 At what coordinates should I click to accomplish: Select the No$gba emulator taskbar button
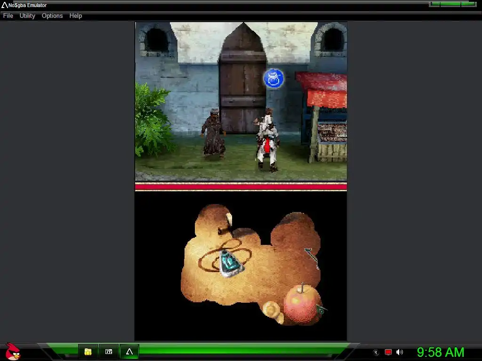129,352
